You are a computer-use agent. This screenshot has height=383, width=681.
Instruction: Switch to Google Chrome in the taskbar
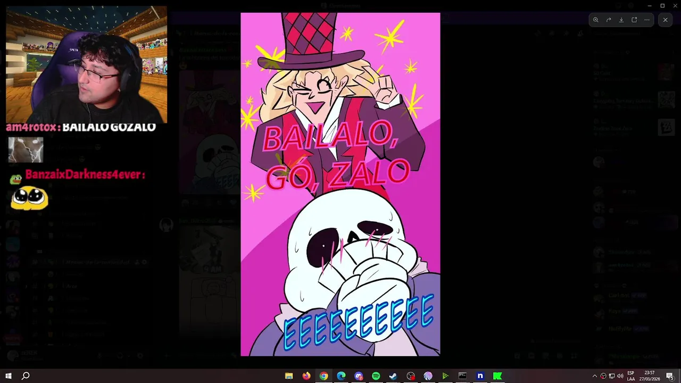coord(323,376)
